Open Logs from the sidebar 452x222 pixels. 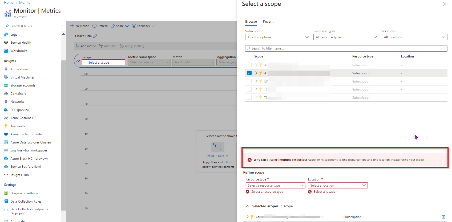pyautogui.click(x=14, y=35)
